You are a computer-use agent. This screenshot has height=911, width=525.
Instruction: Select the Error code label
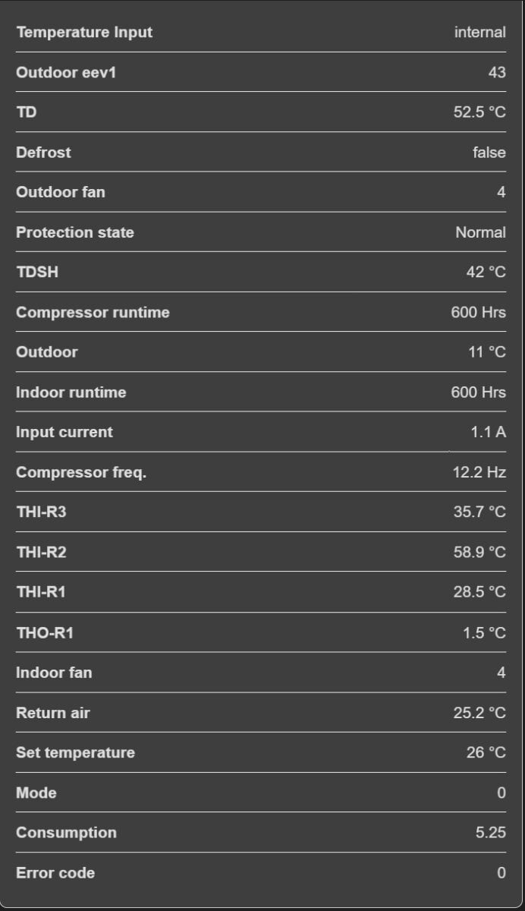point(55,873)
